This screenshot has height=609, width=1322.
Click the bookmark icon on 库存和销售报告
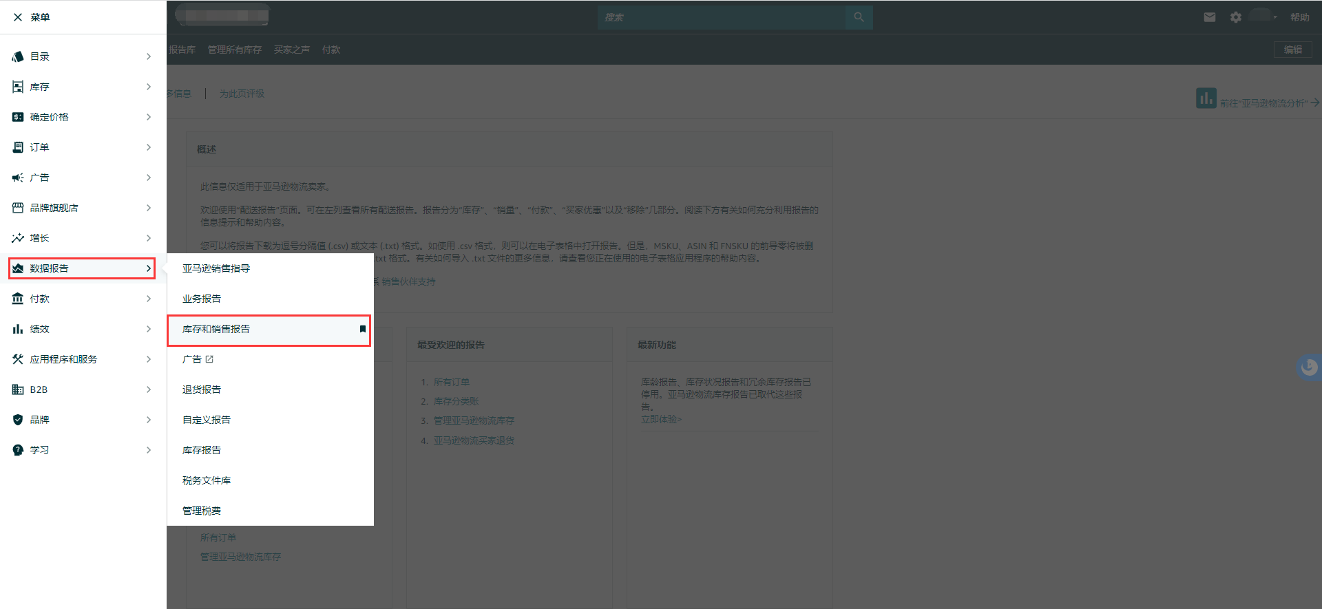pos(363,329)
